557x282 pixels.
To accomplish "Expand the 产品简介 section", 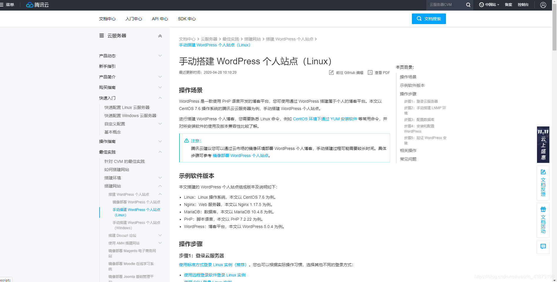I will (160, 77).
